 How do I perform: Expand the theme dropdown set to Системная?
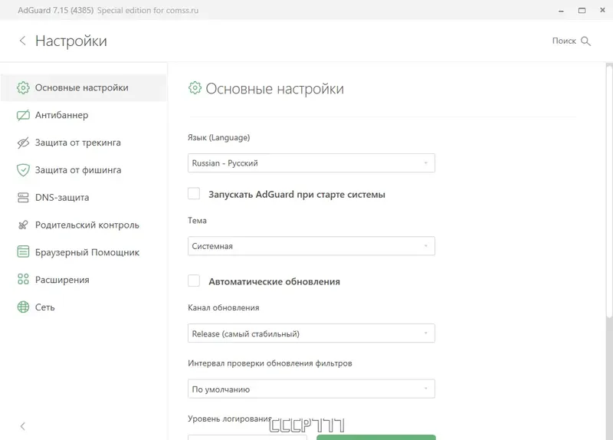[311, 246]
